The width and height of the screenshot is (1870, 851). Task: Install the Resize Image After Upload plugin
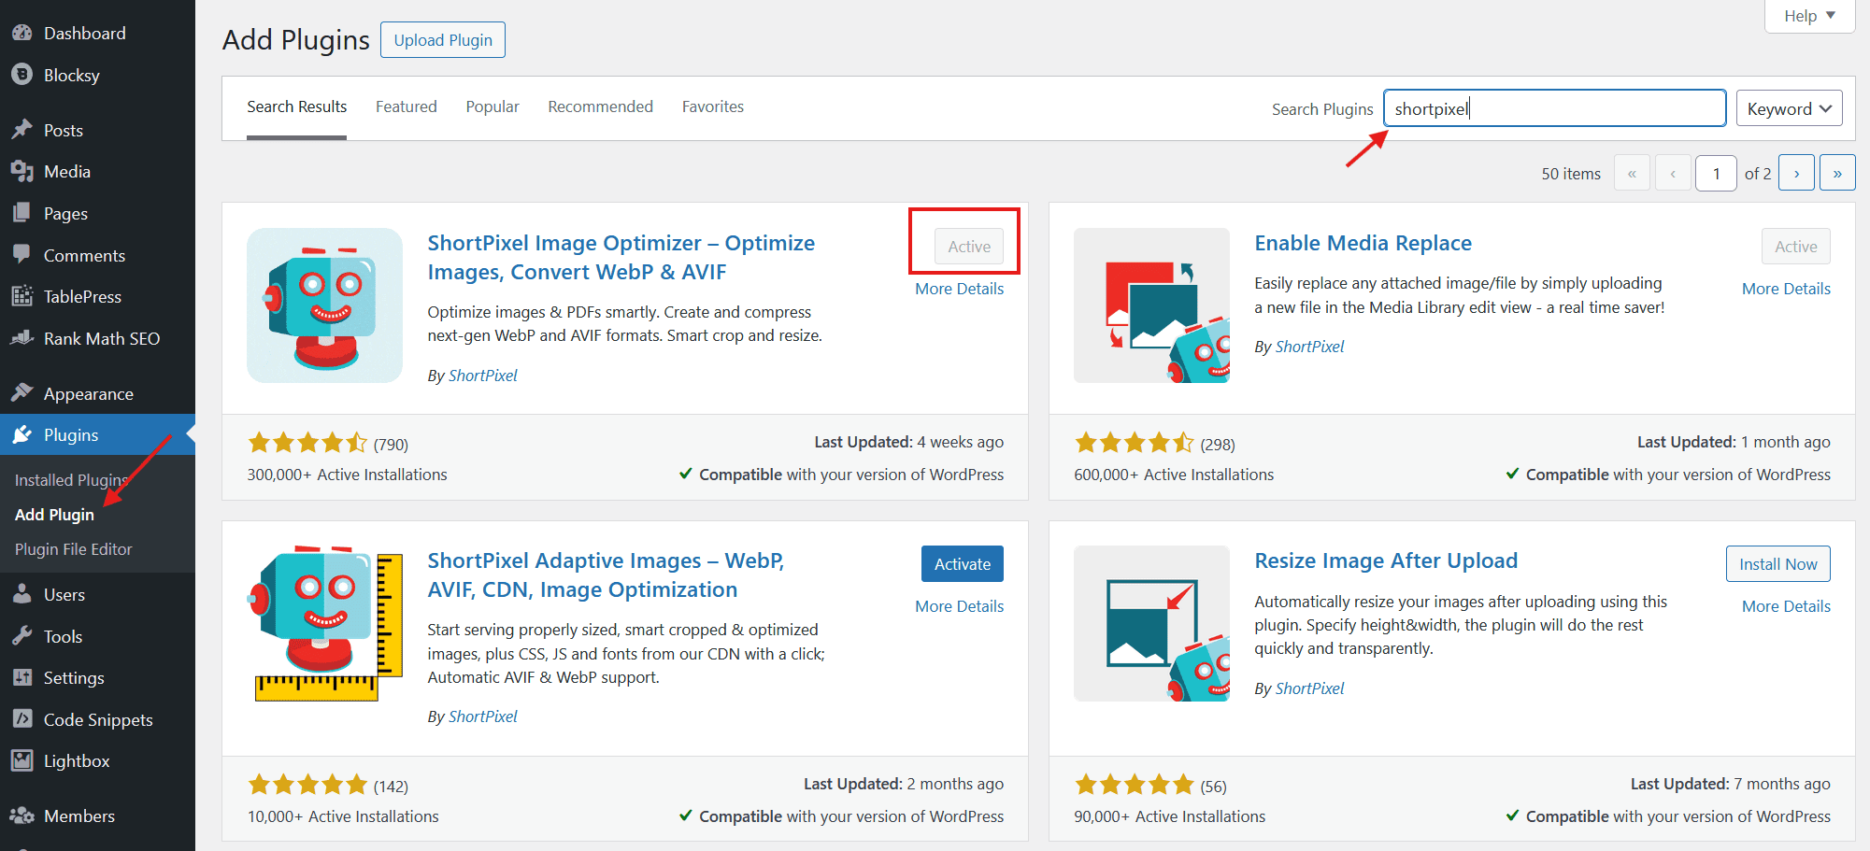[1777, 564]
